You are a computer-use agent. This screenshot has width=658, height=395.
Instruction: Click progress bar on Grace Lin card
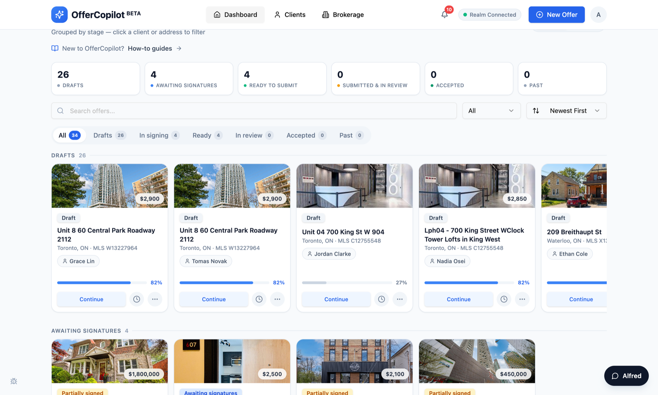(x=102, y=283)
